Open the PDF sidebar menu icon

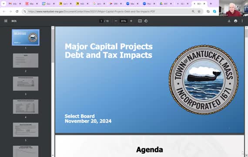coord(6,21)
